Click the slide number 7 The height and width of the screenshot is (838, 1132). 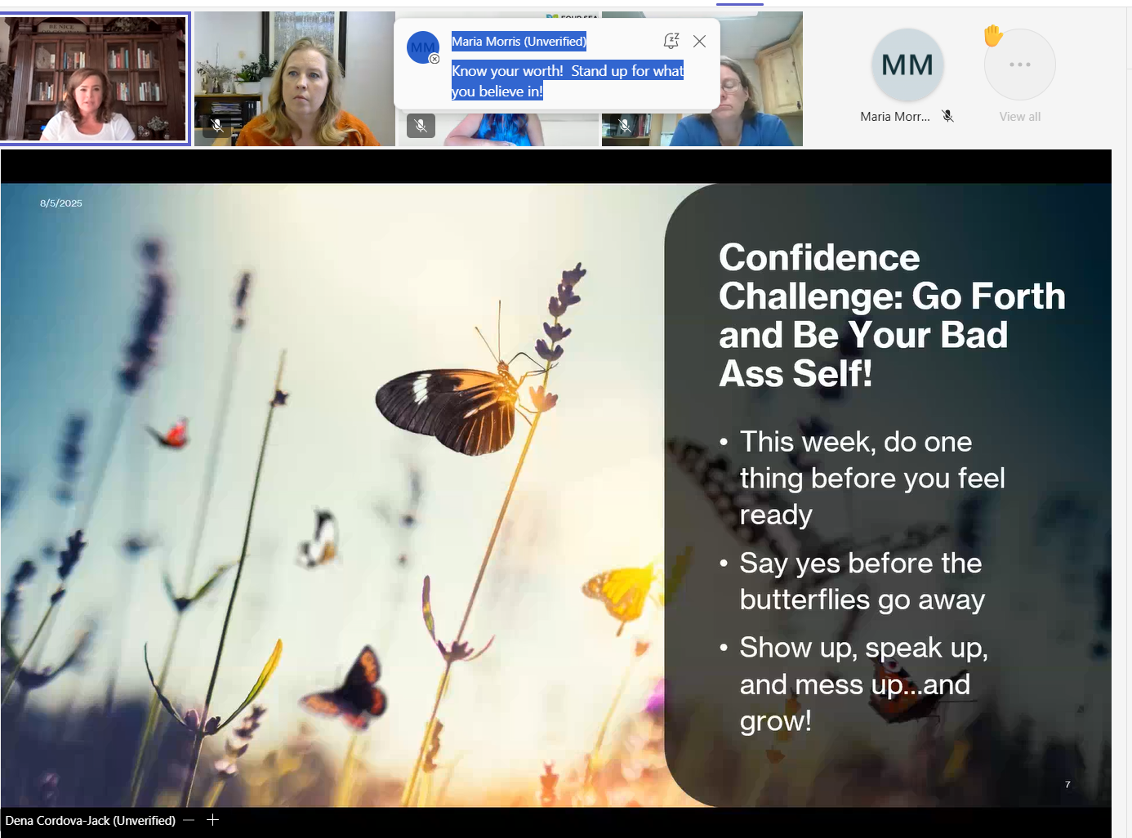point(1067,784)
